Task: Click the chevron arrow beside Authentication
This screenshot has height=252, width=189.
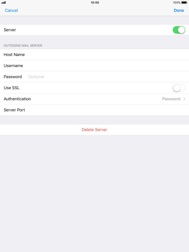Action: tap(184, 99)
